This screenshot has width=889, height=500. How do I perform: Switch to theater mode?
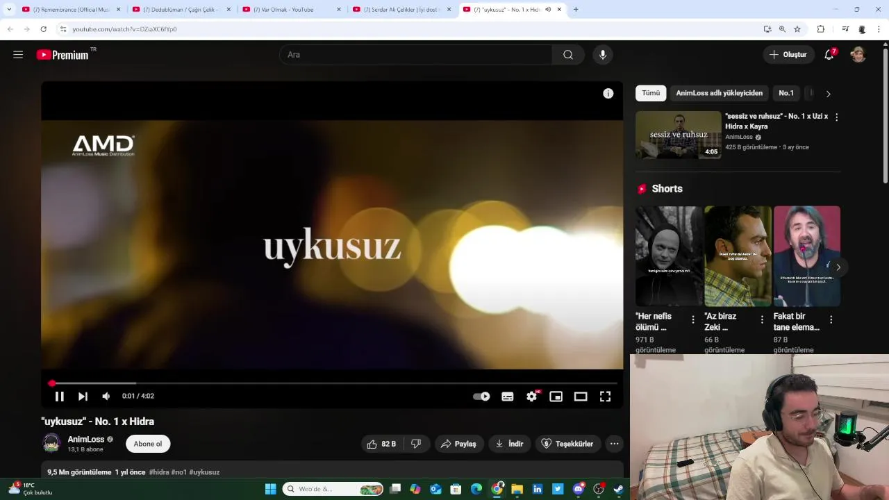tap(581, 396)
